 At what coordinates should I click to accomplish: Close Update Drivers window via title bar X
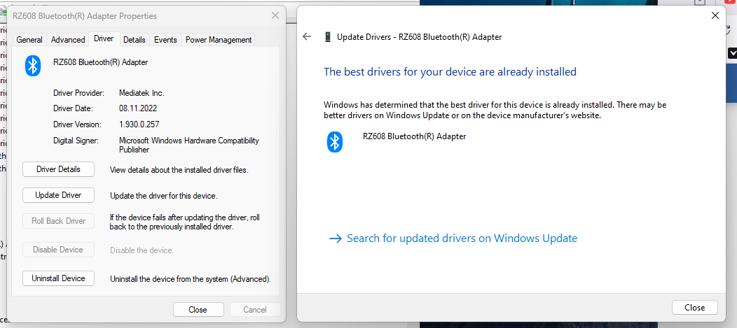click(x=715, y=15)
